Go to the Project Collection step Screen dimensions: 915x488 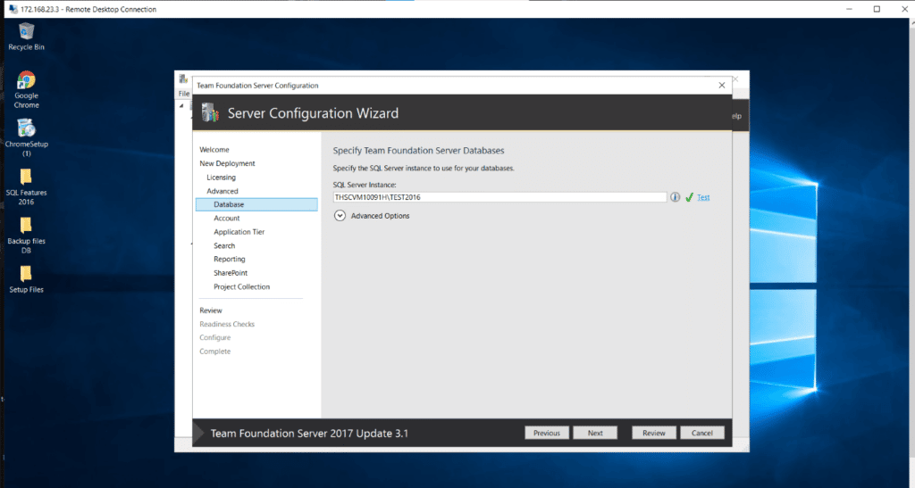(241, 287)
